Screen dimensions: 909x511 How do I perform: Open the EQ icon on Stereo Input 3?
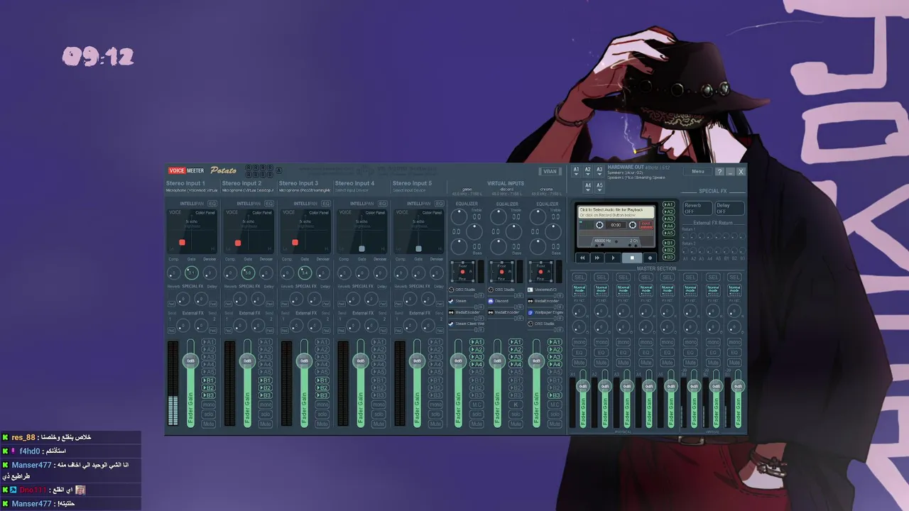[326, 204]
